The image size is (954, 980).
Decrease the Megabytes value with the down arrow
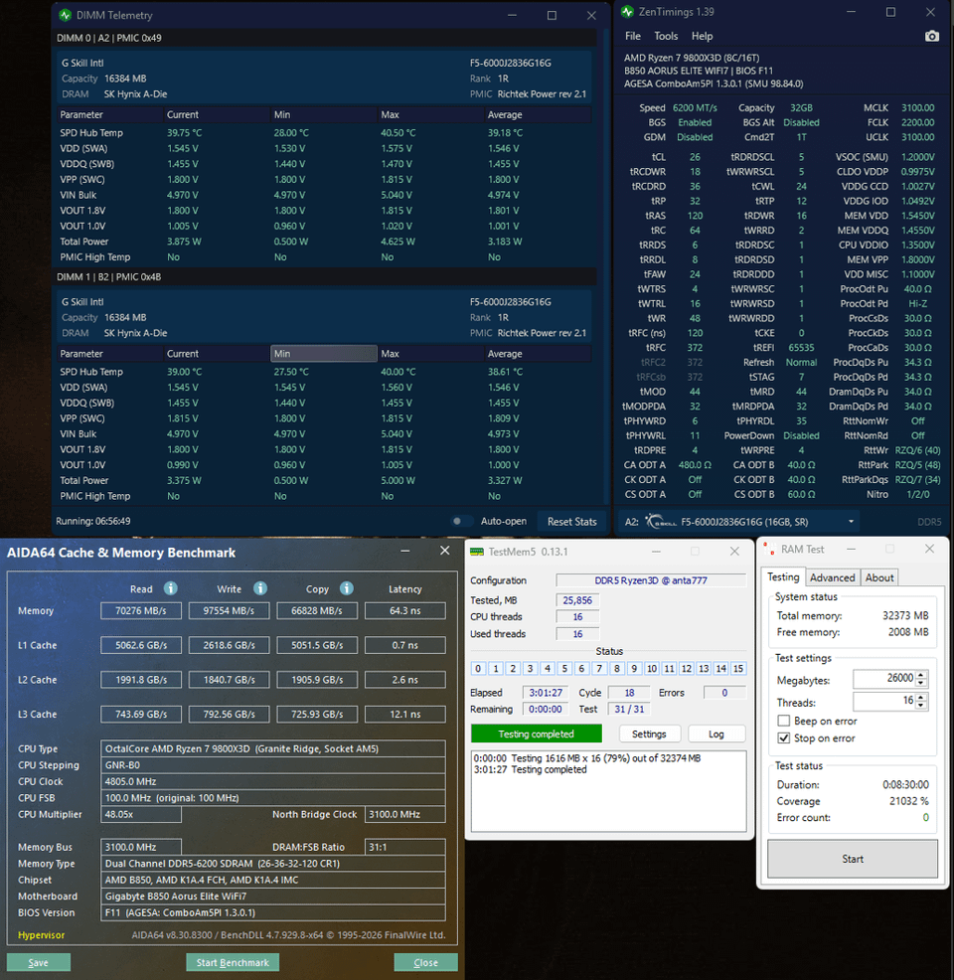pyautogui.click(x=921, y=682)
